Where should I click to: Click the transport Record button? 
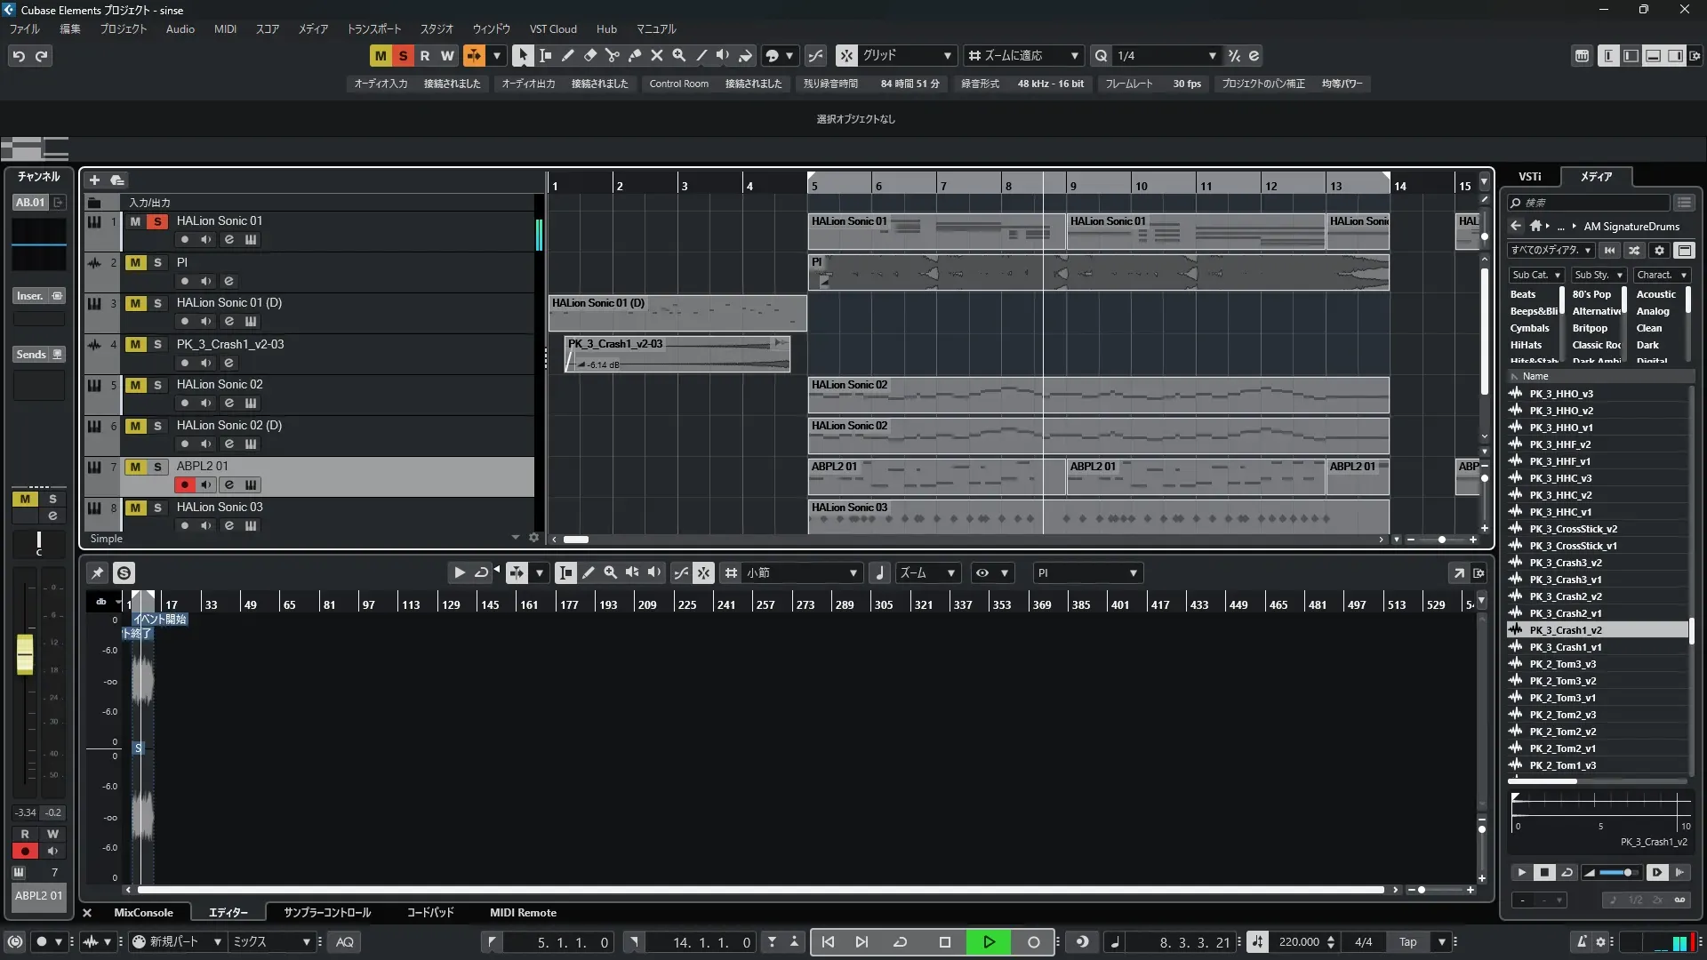coord(1033,942)
